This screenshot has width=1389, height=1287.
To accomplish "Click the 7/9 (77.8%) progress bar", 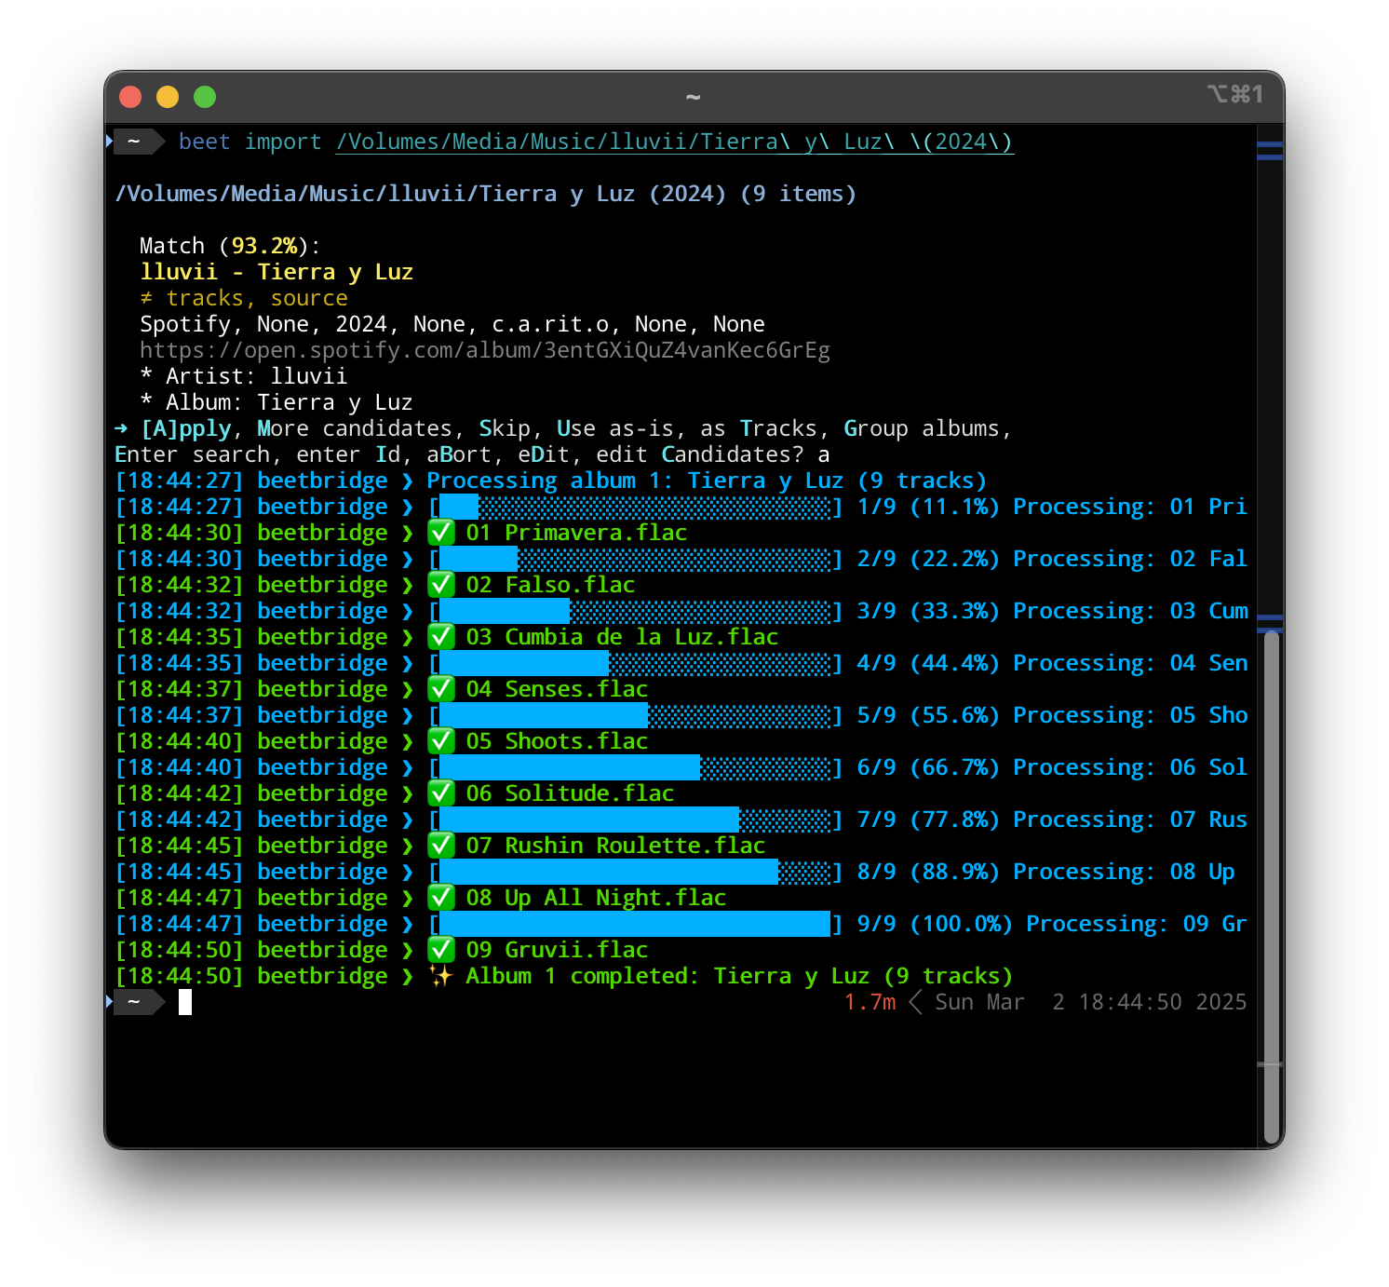I will point(636,820).
